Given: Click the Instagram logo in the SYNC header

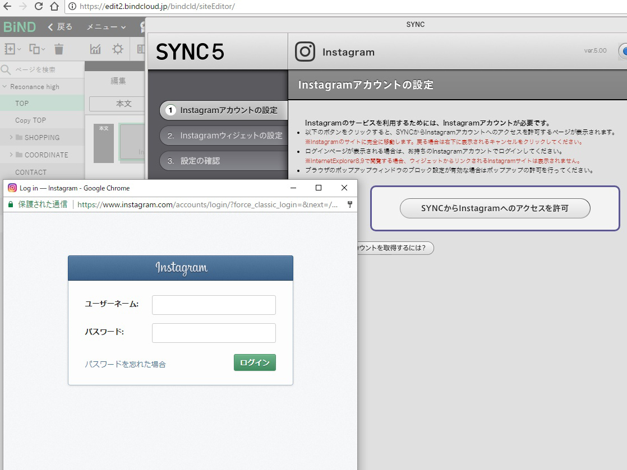Looking at the screenshot, I should [306, 52].
